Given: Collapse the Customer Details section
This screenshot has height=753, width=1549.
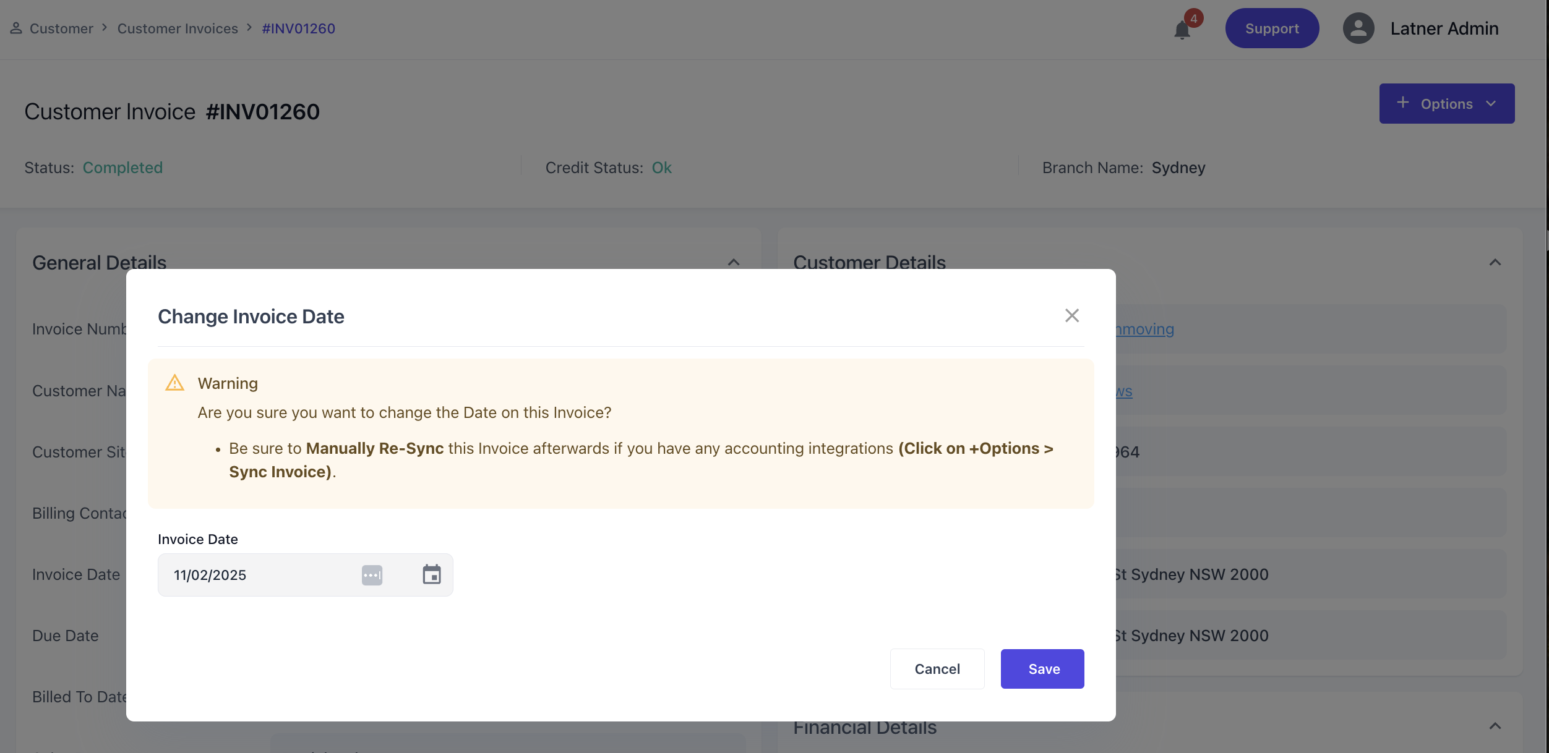Looking at the screenshot, I should (x=1495, y=263).
